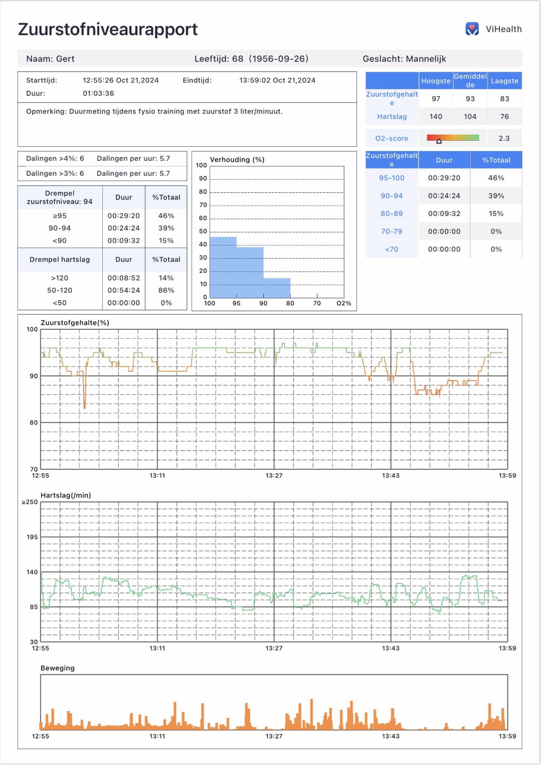Click the Laagste column header
Viewport: 541px width, 765px height.
[x=505, y=81]
